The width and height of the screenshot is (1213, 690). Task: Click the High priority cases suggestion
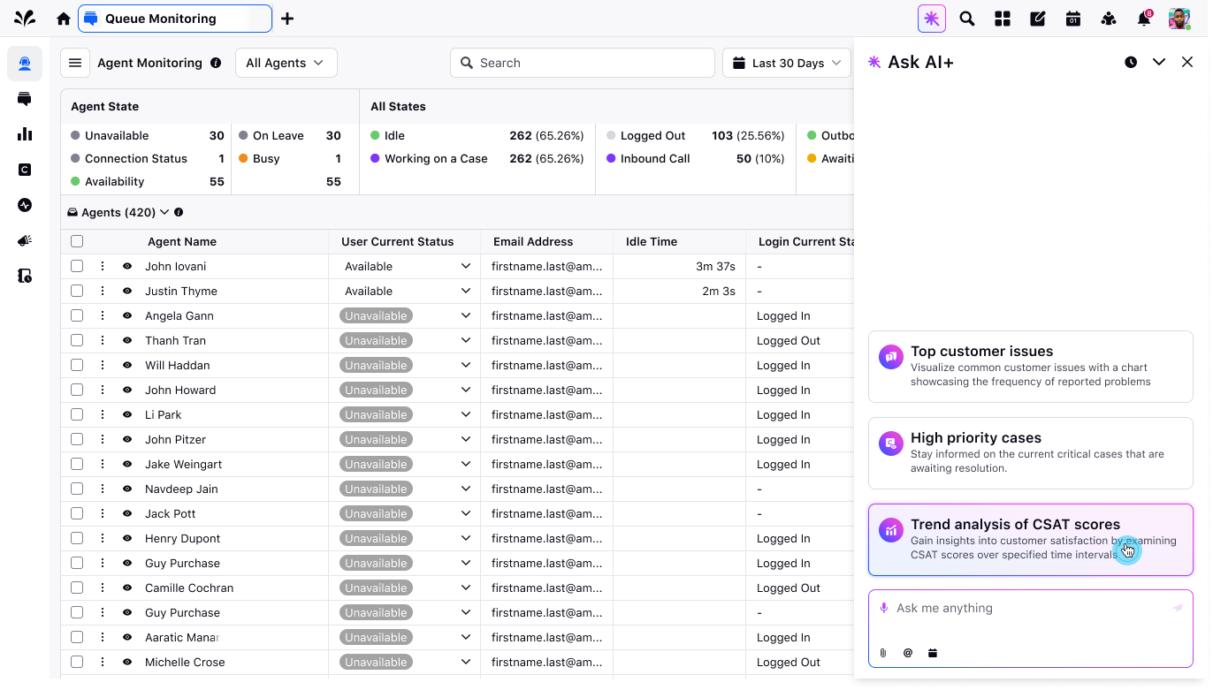(x=1030, y=452)
